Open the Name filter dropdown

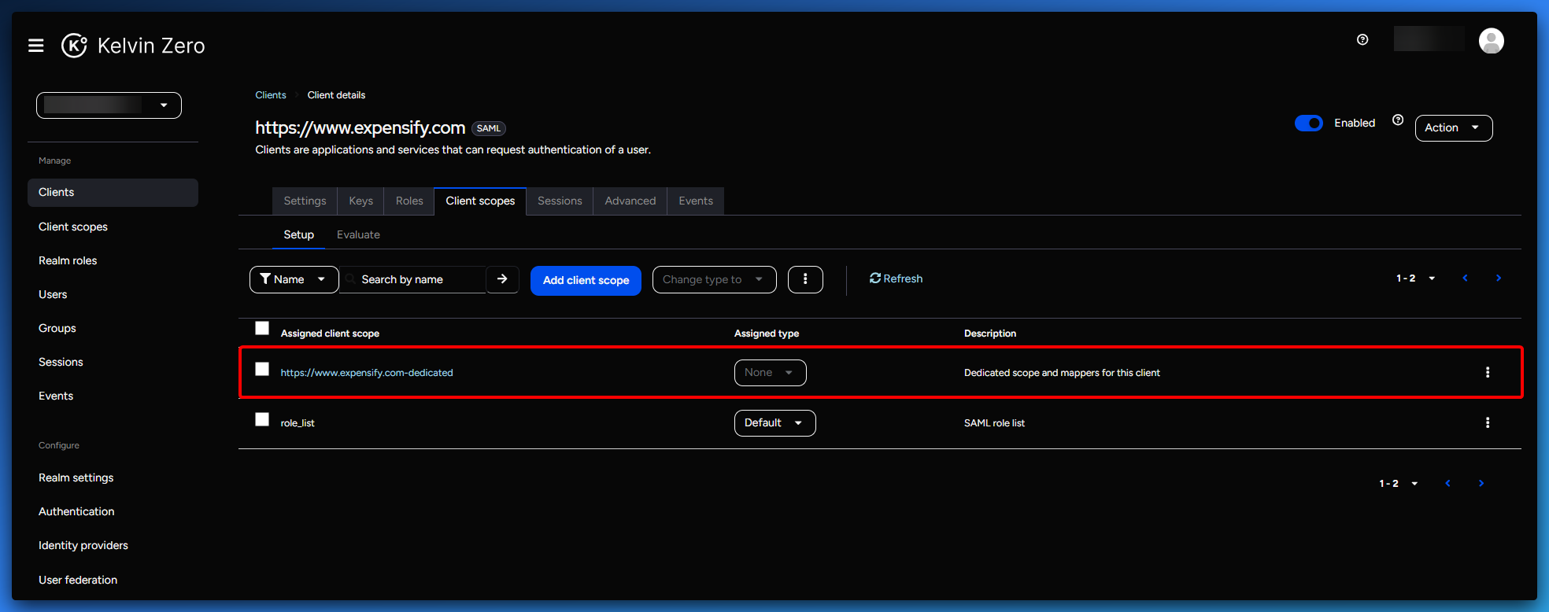point(294,279)
